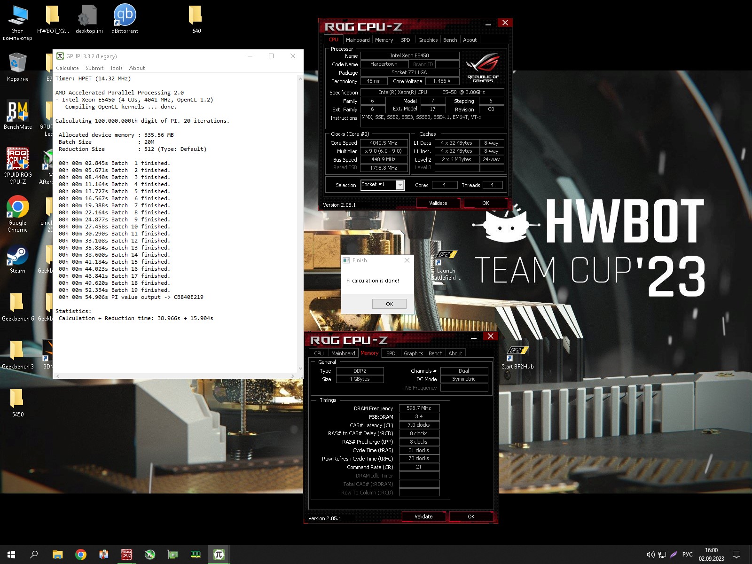Open the notification center icon
Screen dimensions: 752x564
pyautogui.click(x=736, y=555)
